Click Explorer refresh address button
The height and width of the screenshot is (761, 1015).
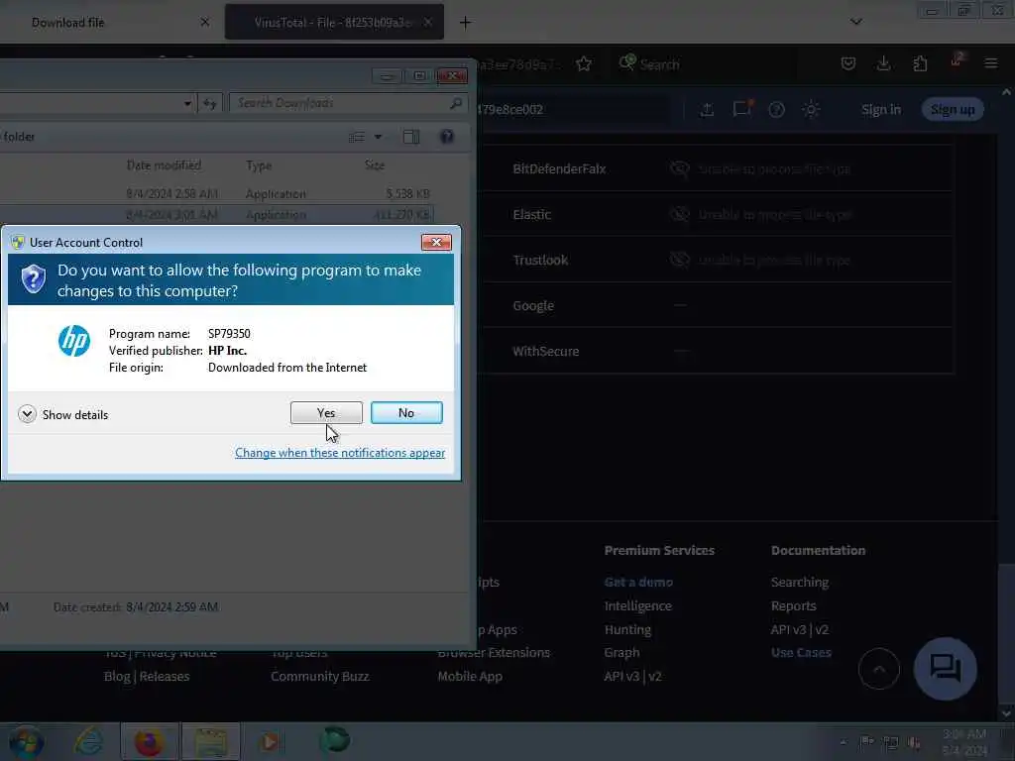click(210, 103)
